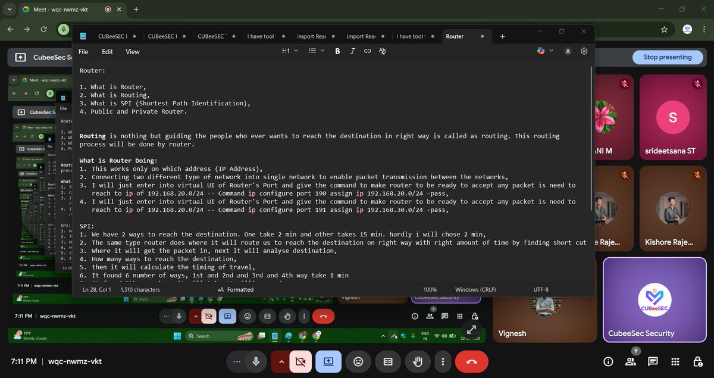The image size is (714, 378).
Task: Click the Notepad vertical scrollbar thumb
Action: [x=591, y=137]
